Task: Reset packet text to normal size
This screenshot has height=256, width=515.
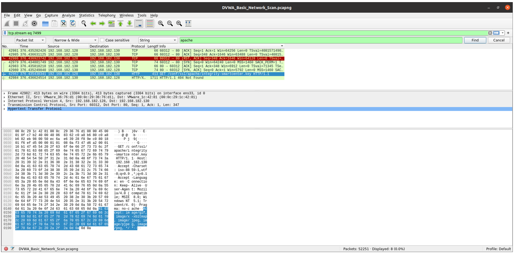Action: click(x=179, y=23)
